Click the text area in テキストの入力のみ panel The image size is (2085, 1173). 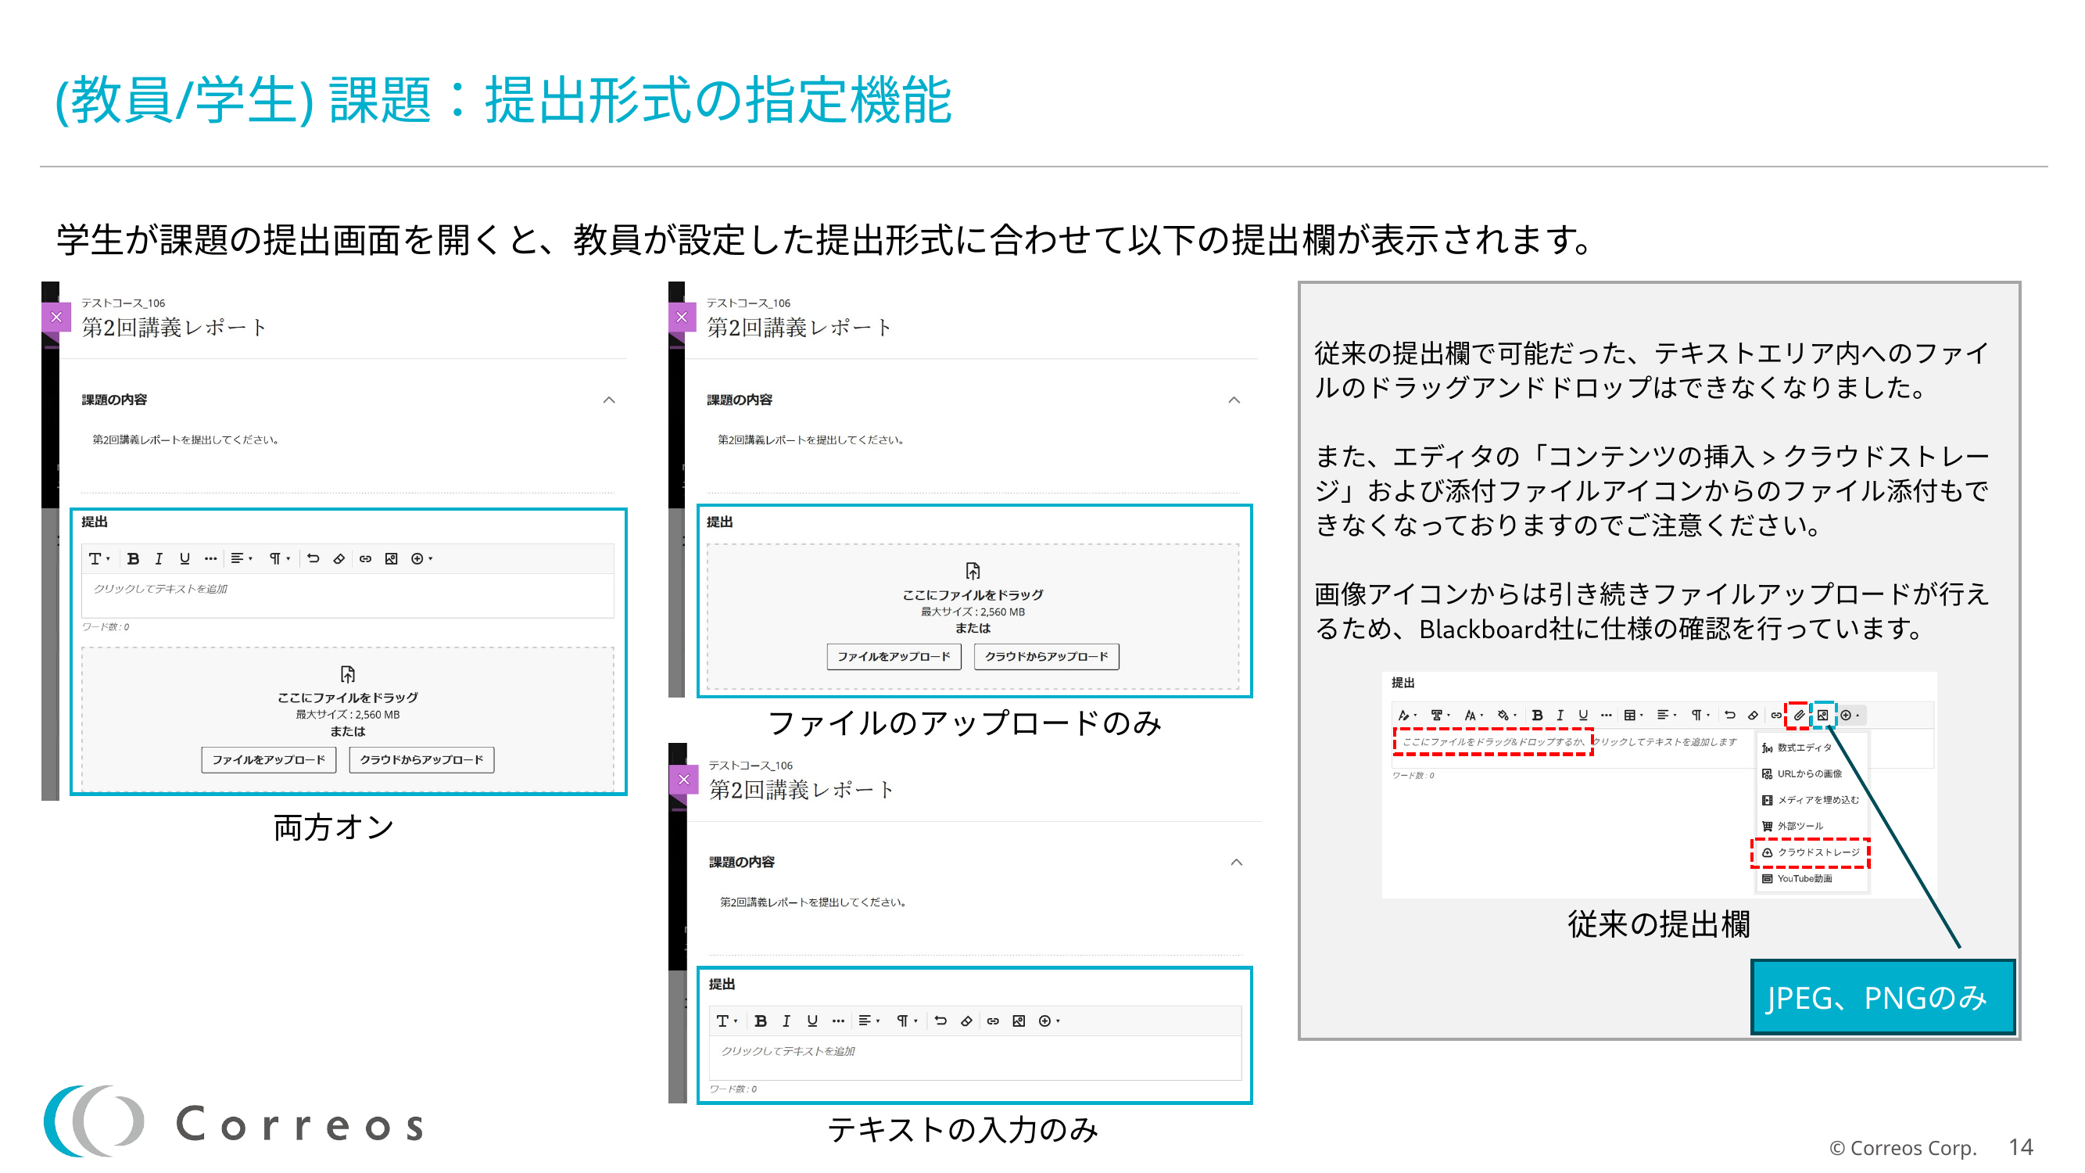pyautogui.click(x=975, y=1057)
